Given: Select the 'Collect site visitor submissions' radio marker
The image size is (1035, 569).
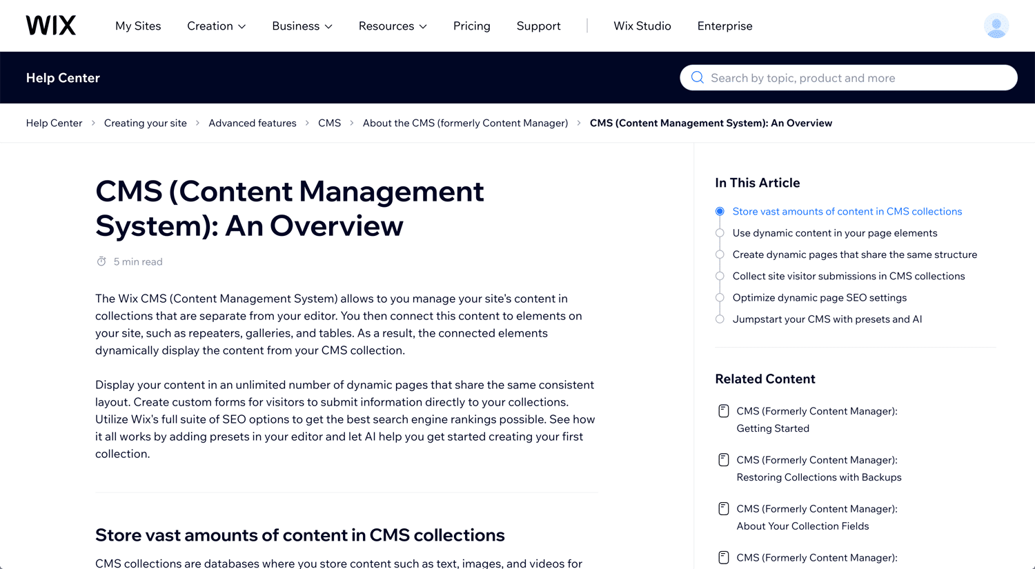Looking at the screenshot, I should tap(720, 276).
